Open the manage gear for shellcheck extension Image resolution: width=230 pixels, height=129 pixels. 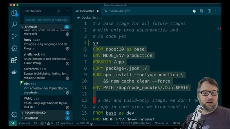click(68, 63)
